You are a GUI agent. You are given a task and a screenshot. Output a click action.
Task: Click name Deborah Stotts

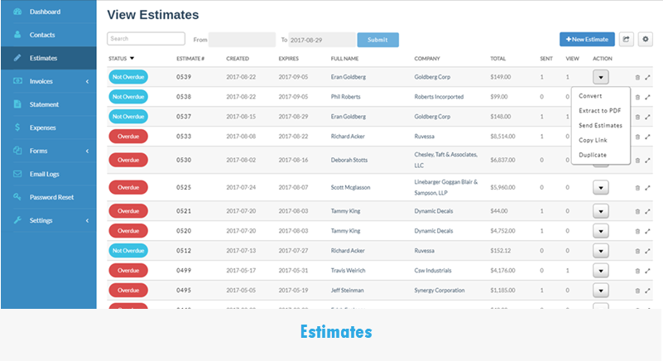(x=349, y=160)
